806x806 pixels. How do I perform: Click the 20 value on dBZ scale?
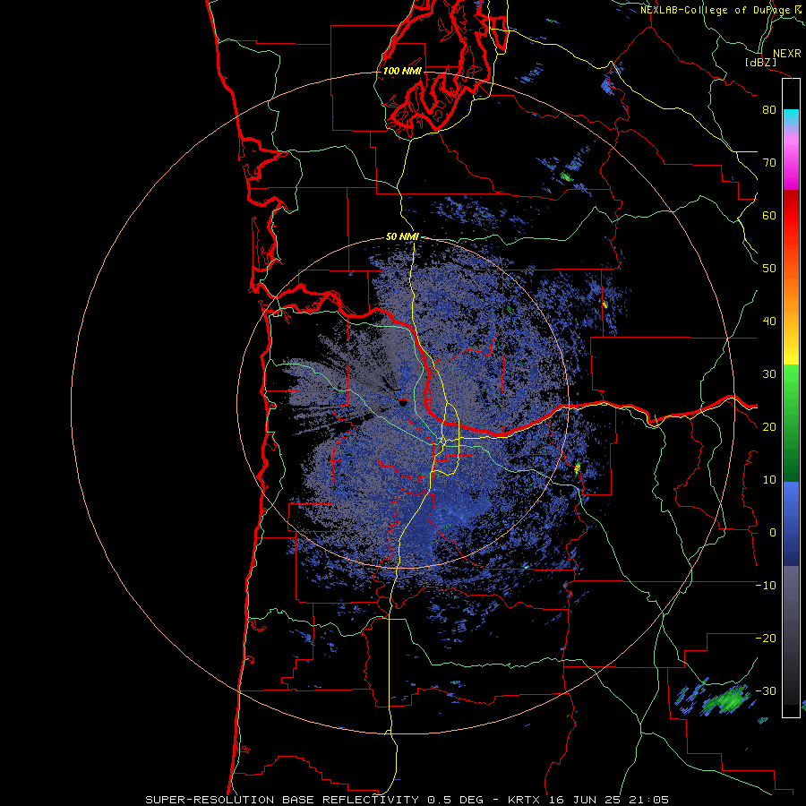pyautogui.click(x=769, y=427)
